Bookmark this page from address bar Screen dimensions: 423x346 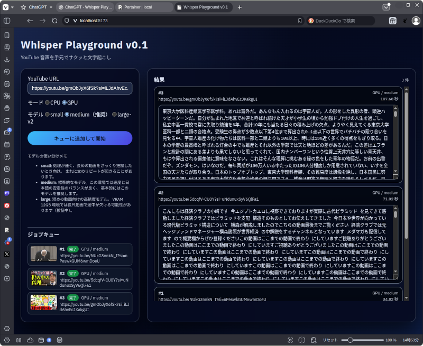(x=299, y=21)
